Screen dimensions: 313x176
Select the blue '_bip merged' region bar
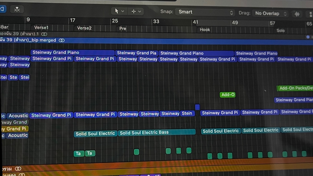pyautogui.click(x=156, y=41)
